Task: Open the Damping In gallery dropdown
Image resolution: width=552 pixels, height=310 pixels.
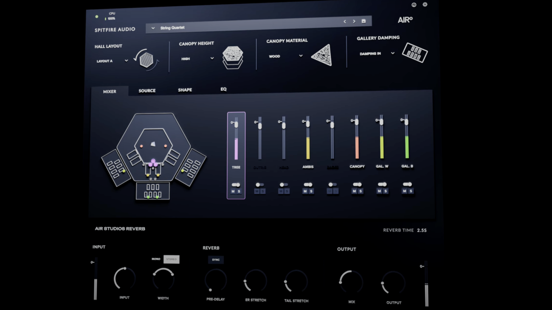Action: click(377, 53)
